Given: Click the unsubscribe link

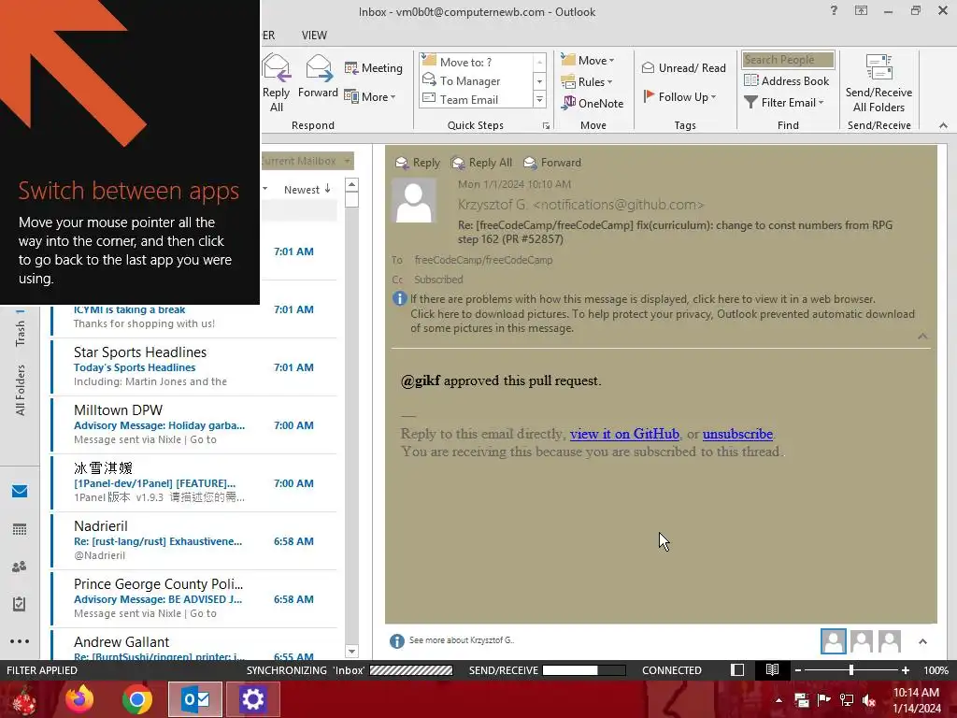Looking at the screenshot, I should [737, 434].
